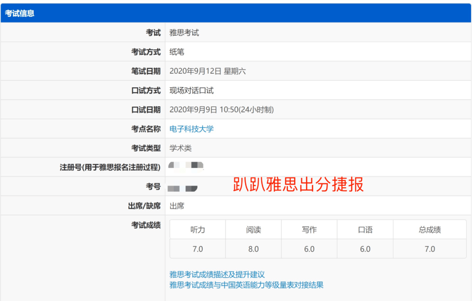Select the 口语 column header
The image size is (476, 301).
pos(365,230)
